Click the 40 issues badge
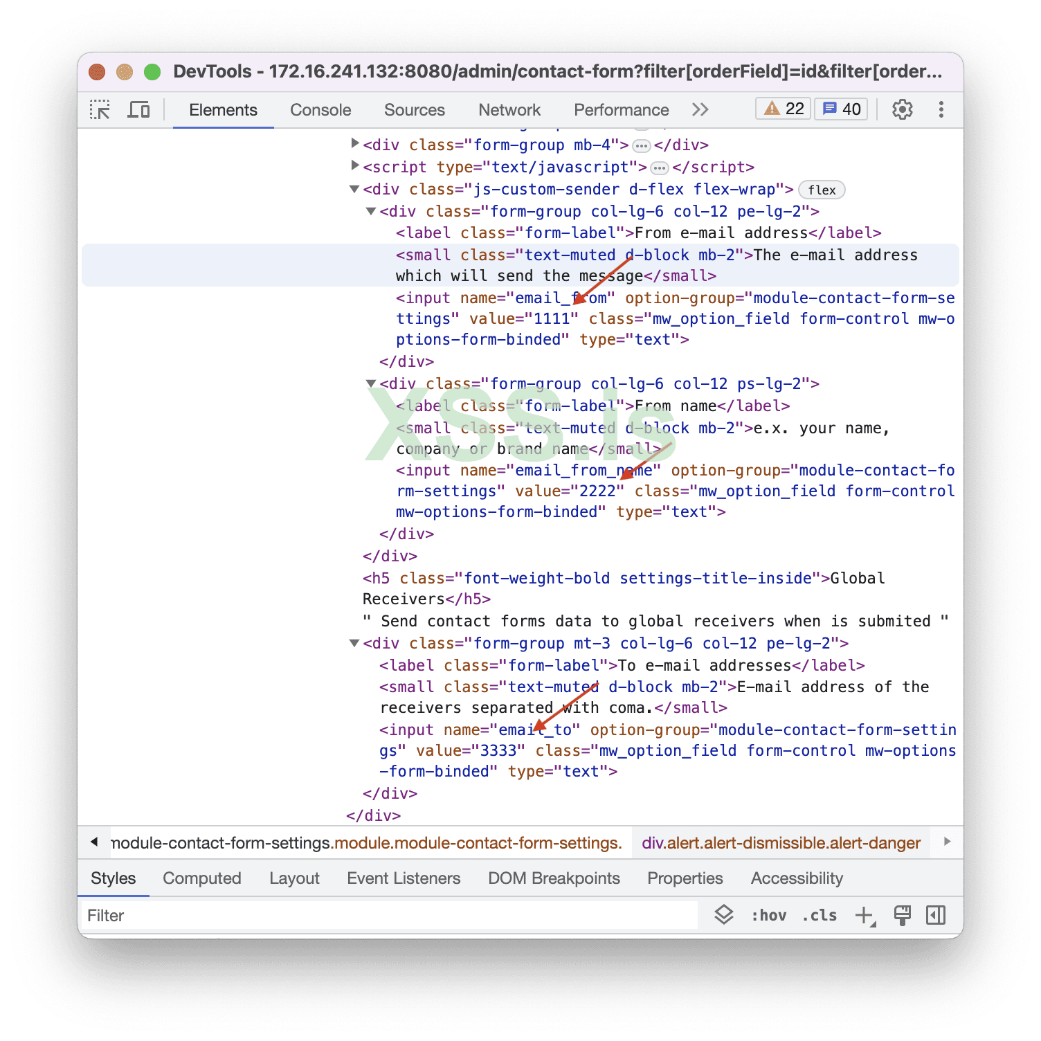This screenshot has height=1041, width=1041. [x=841, y=109]
